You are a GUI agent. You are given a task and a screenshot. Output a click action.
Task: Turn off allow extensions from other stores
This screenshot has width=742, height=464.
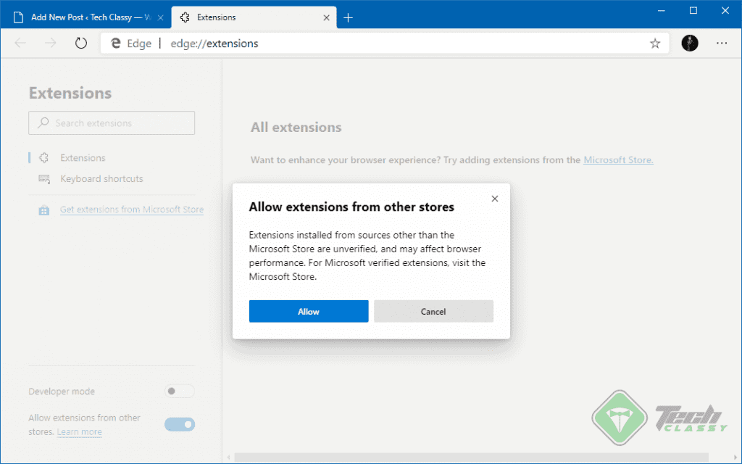tap(179, 424)
